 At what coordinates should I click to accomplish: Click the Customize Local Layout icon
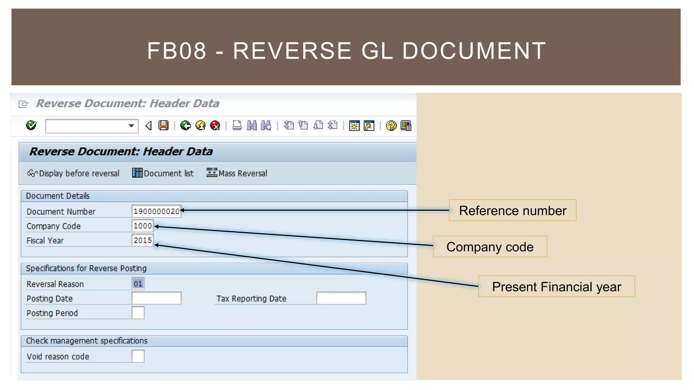(x=406, y=126)
